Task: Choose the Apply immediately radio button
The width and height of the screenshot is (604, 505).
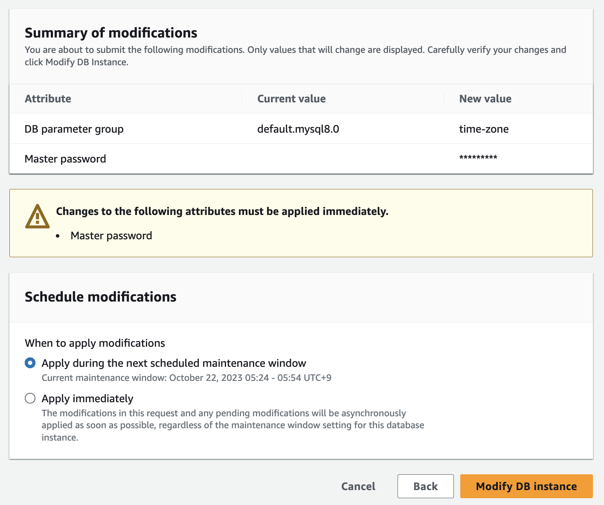Action: coord(30,398)
